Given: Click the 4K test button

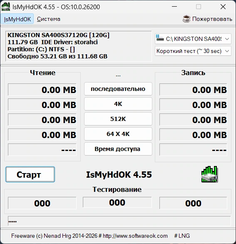Looking at the screenshot, I should (118, 104).
